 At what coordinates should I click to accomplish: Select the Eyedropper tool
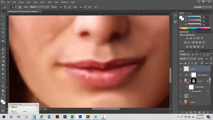[x=3, y=36]
